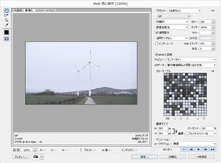This screenshot has height=163, width=221.
Task: Toggle the constrain proportions link icon
Action: [x=176, y=131]
